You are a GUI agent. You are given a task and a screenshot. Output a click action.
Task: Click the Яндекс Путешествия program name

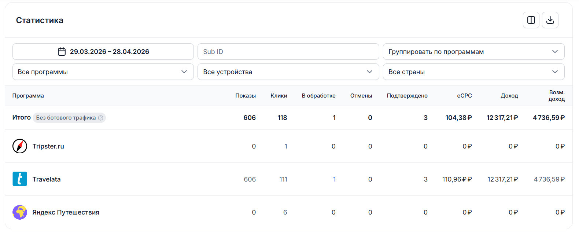[x=66, y=212]
